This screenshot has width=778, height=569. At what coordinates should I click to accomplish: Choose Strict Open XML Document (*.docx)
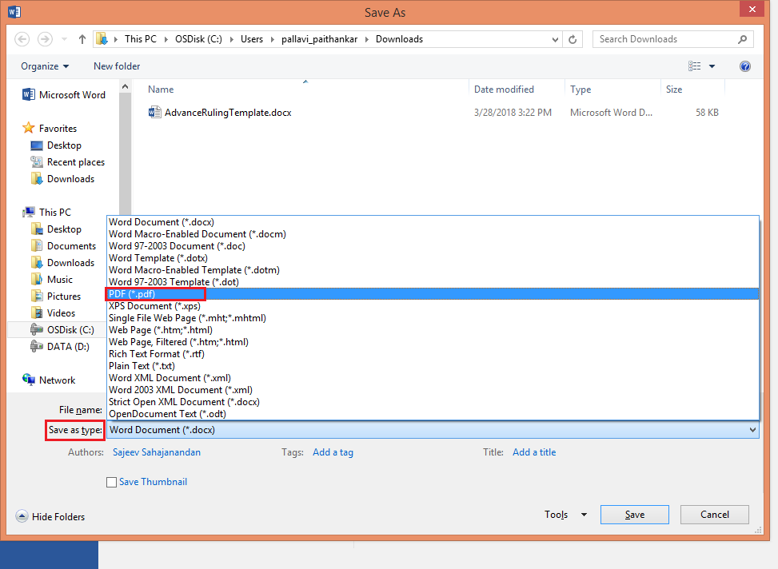coord(433,402)
